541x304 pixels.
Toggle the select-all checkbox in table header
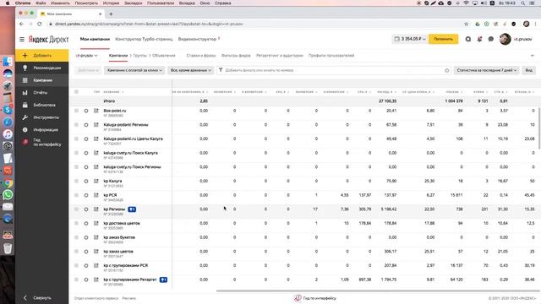(76, 92)
